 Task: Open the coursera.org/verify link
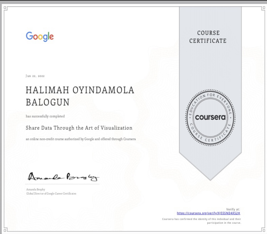pos(209,213)
